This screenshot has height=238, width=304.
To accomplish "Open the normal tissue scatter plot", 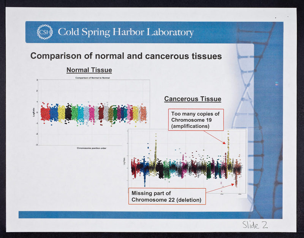I will click(93, 112).
